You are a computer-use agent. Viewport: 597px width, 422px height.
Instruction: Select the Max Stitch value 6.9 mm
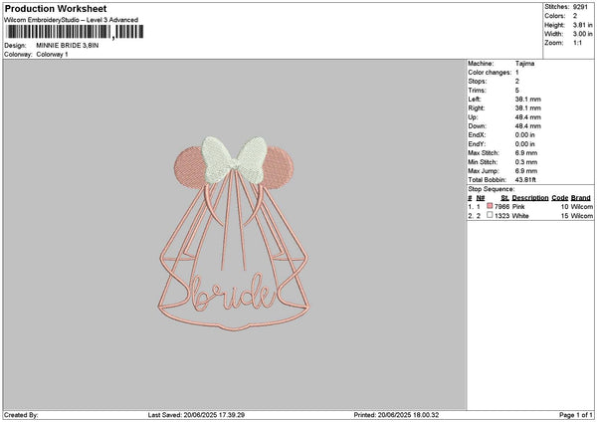526,153
